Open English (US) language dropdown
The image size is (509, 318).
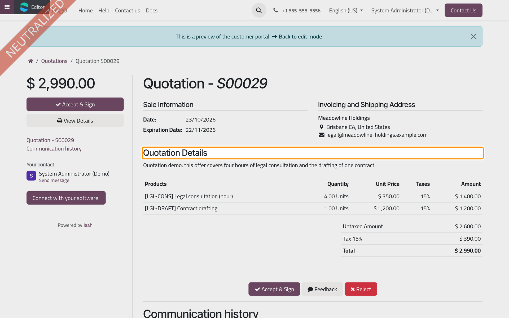point(346,10)
